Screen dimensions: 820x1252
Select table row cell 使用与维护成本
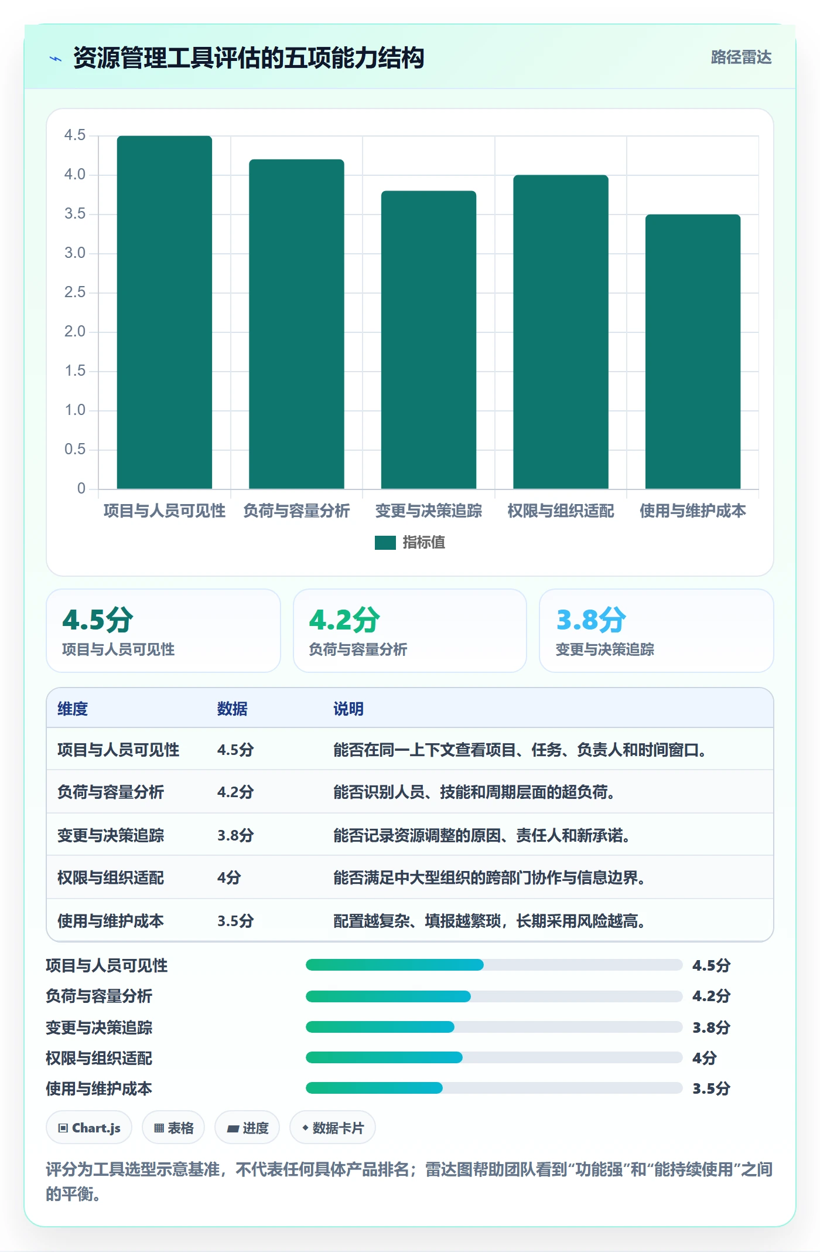pos(111,921)
